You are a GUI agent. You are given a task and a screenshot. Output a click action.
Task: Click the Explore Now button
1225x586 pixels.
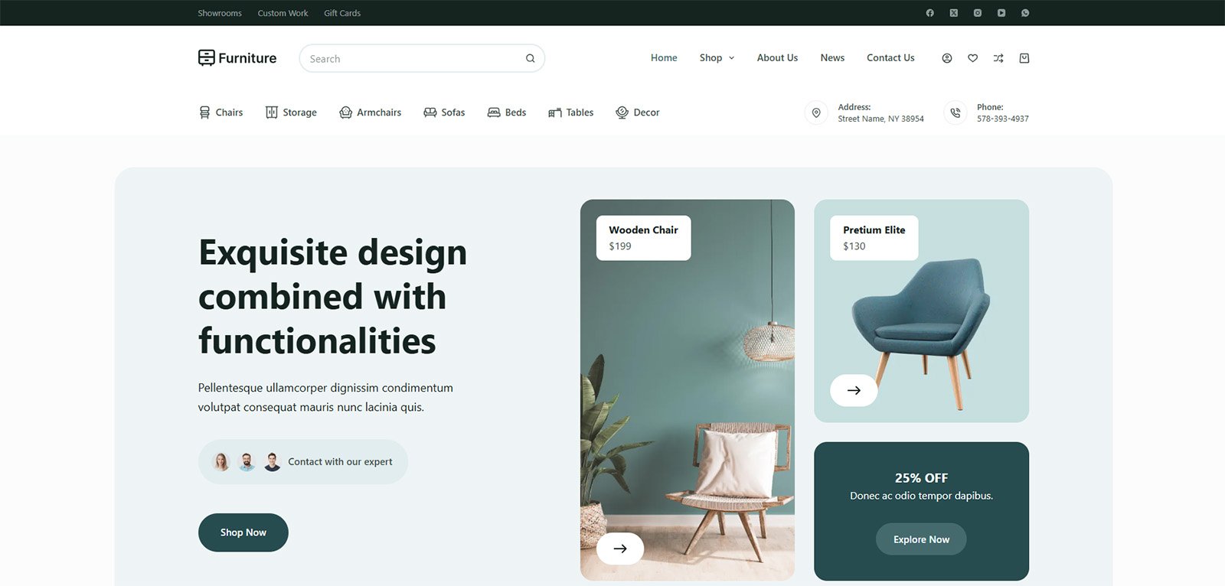click(921, 539)
